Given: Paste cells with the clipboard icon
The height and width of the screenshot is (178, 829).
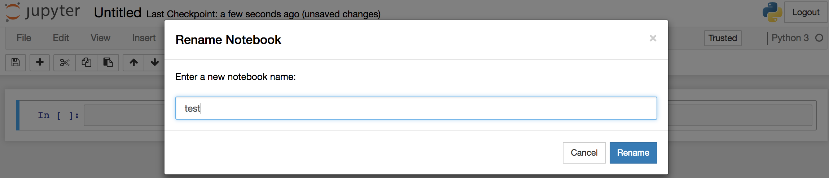Looking at the screenshot, I should [x=108, y=63].
